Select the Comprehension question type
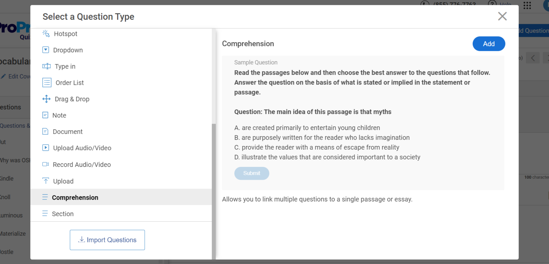The height and width of the screenshot is (264, 549). [75, 197]
